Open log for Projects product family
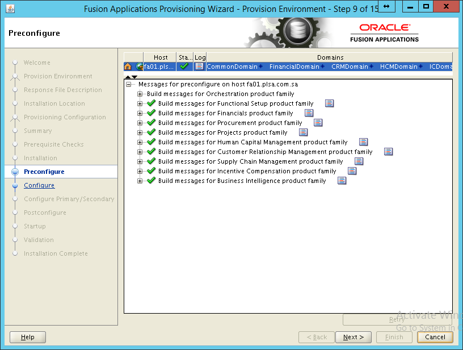463x350 pixels. [303, 132]
